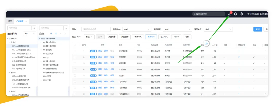Open the notification bell in top bar
The image size is (274, 107).
235,14
